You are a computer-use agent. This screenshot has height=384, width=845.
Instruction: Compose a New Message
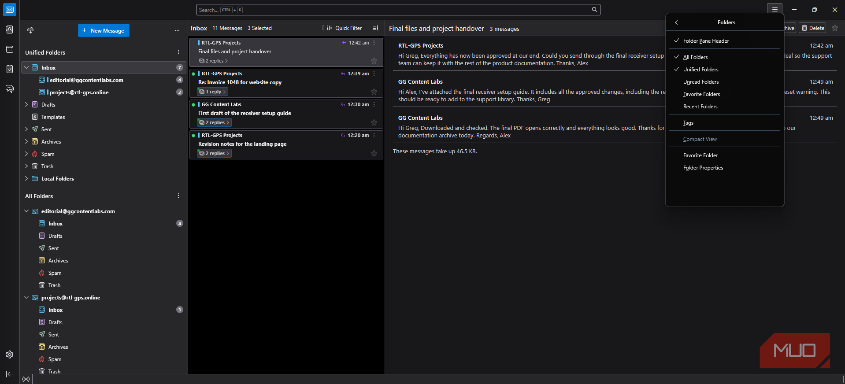pos(104,30)
